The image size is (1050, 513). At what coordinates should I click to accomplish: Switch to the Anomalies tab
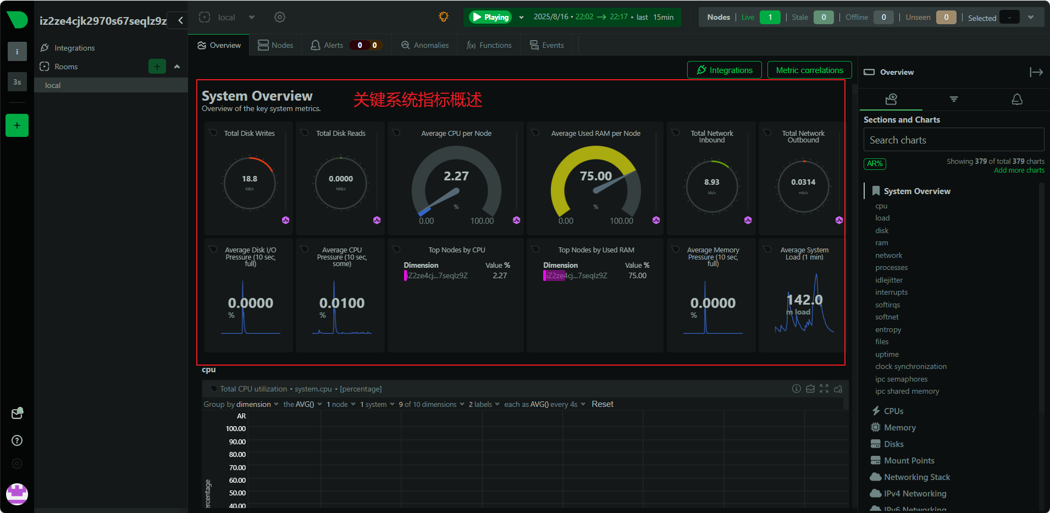(425, 45)
